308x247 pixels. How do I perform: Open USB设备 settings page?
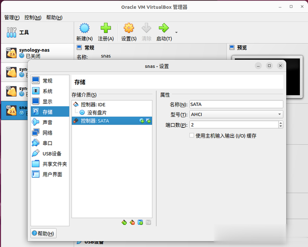50,154
